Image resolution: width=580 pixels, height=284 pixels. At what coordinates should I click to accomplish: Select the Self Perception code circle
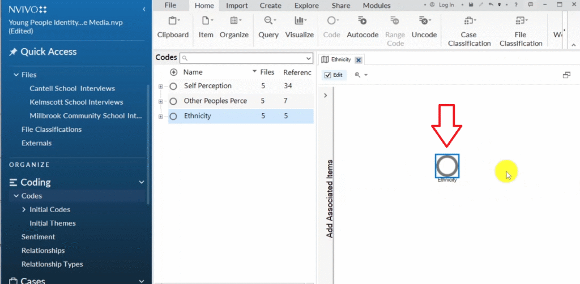click(x=173, y=86)
